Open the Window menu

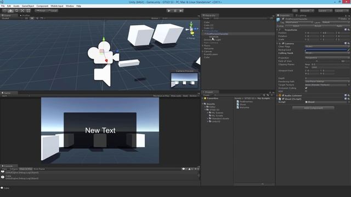click(70, 6)
